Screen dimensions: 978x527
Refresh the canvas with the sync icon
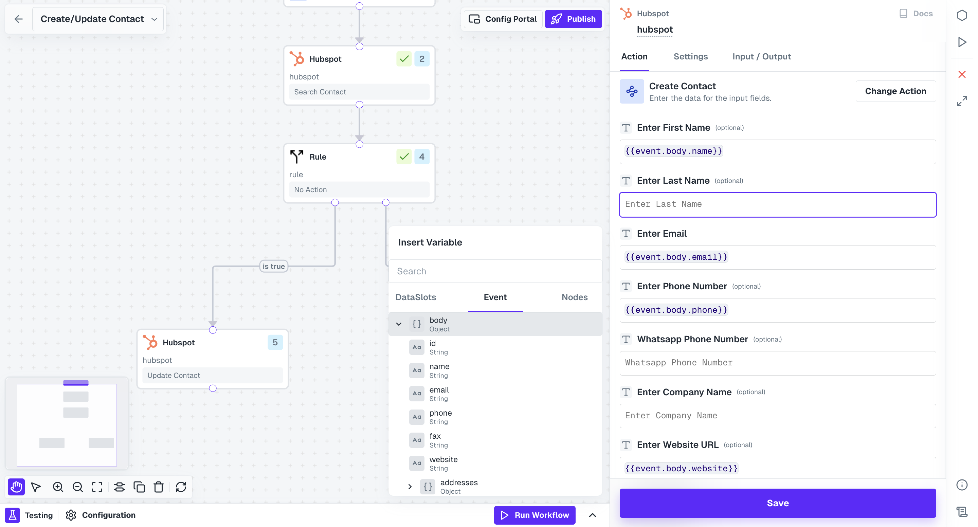(181, 487)
